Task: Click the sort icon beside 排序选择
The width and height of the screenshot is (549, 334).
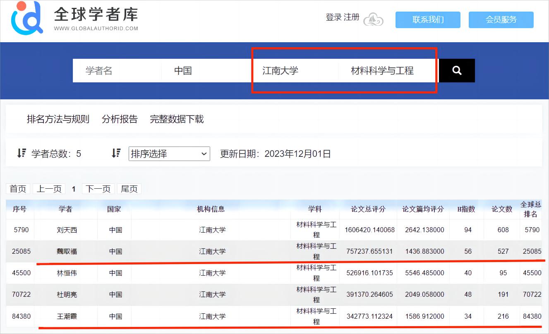Action: pos(116,154)
